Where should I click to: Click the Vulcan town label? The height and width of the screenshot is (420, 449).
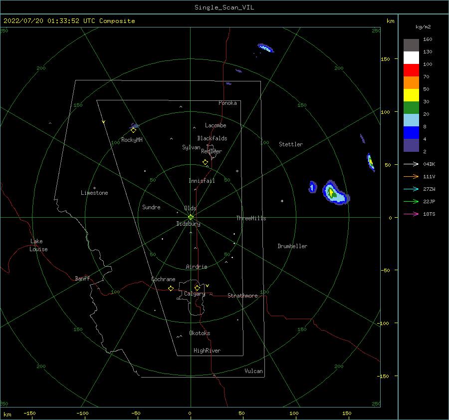coord(253,371)
